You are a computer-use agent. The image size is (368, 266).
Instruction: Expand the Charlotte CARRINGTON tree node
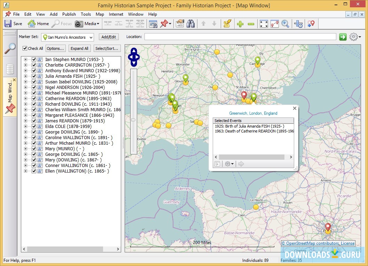tap(25, 65)
